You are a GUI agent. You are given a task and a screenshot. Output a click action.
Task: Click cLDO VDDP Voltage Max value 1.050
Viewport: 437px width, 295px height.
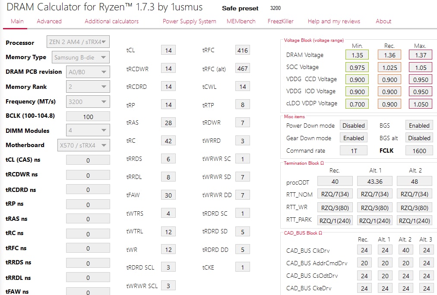click(421, 104)
